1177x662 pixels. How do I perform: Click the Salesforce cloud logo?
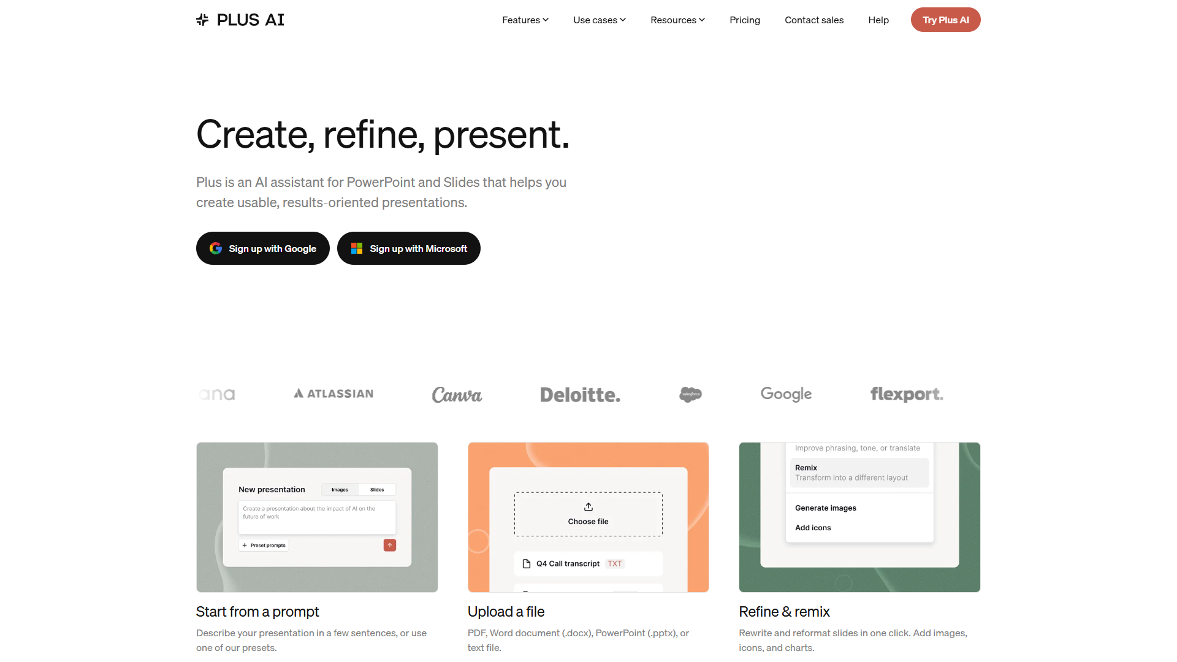coord(690,394)
